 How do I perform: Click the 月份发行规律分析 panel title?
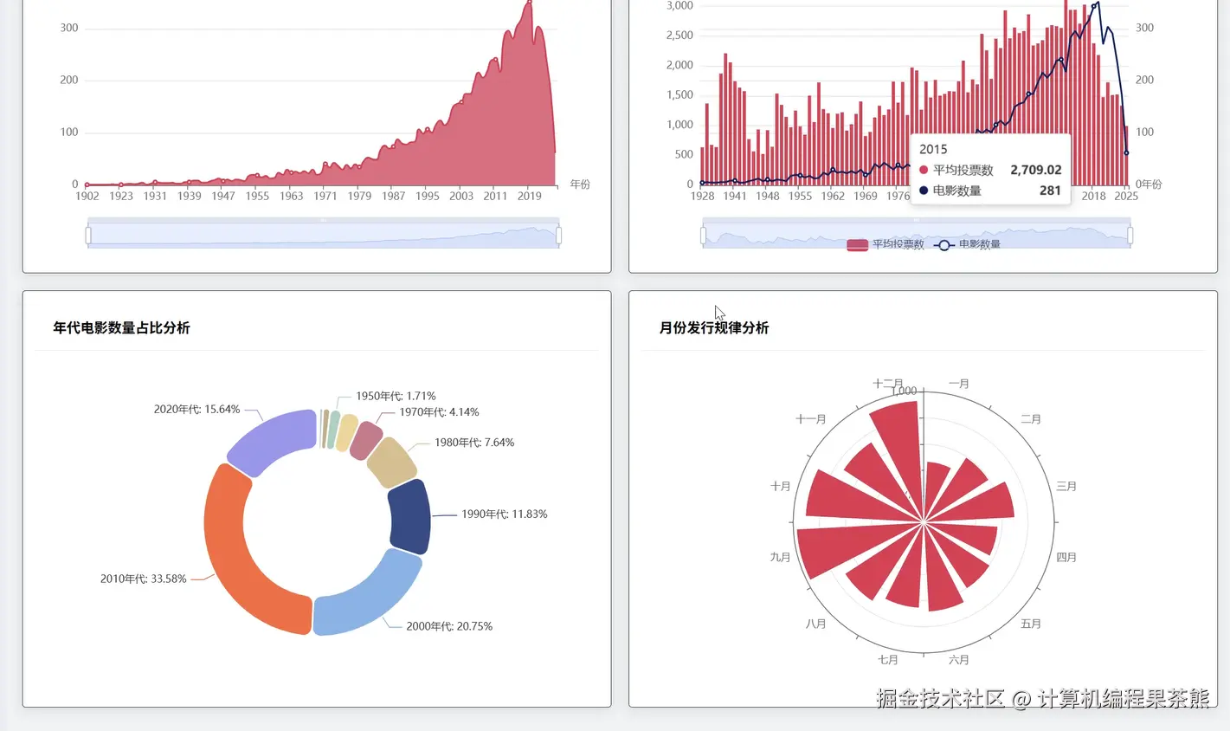[714, 327]
